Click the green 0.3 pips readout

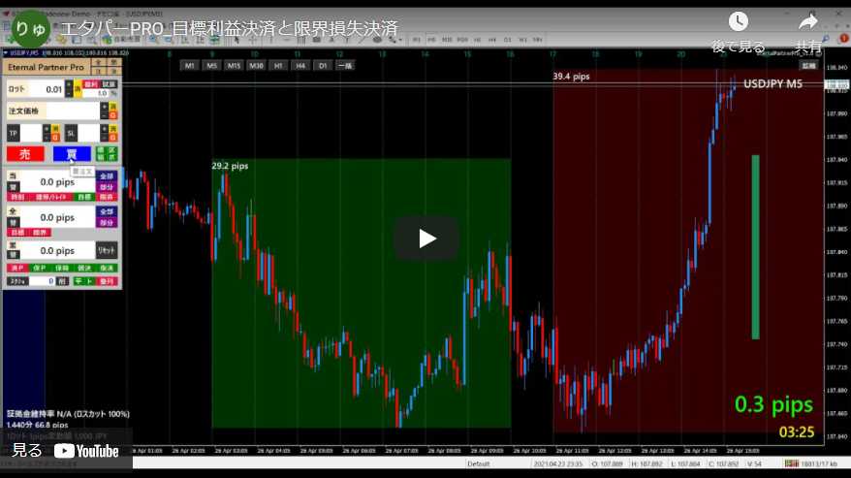tap(773, 404)
